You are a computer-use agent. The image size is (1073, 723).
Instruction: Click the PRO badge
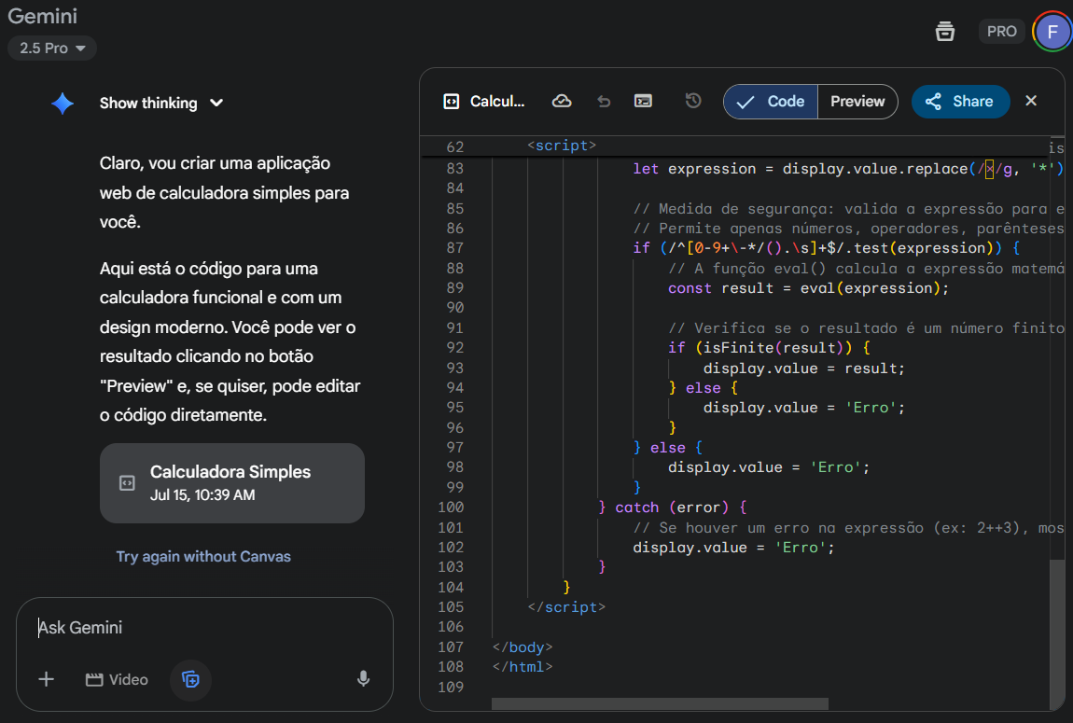tap(1001, 32)
